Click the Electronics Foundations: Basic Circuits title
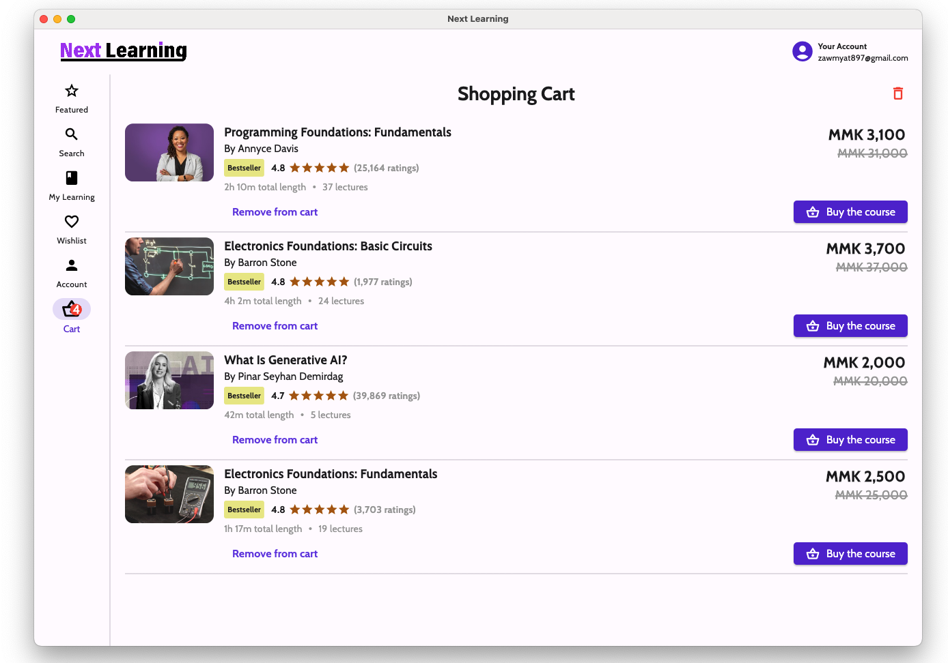948x663 pixels. tap(328, 246)
